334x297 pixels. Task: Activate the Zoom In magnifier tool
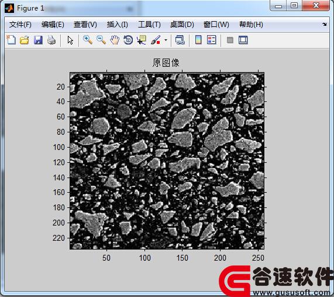[88, 40]
